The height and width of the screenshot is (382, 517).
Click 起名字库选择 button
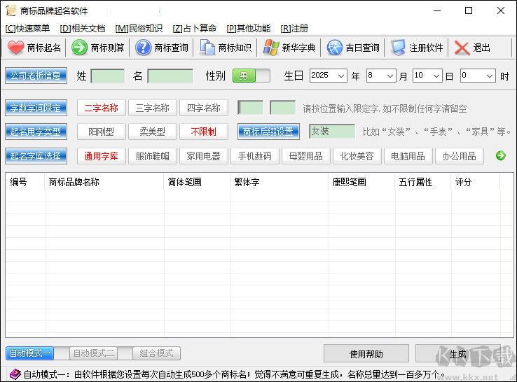tap(36, 156)
